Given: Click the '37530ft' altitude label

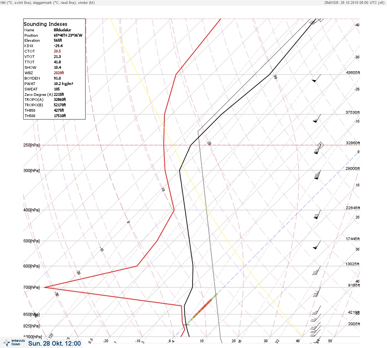Looking at the screenshot, I should point(353,112).
